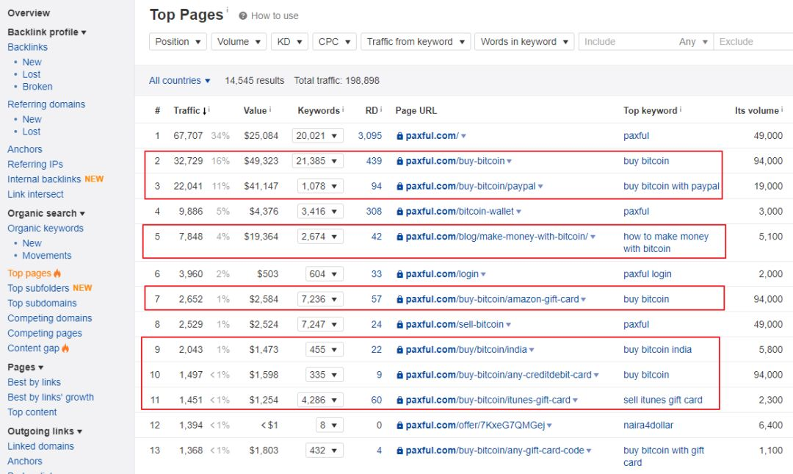Open Overview in the sidebar
Image resolution: width=793 pixels, height=474 pixels.
[x=29, y=13]
